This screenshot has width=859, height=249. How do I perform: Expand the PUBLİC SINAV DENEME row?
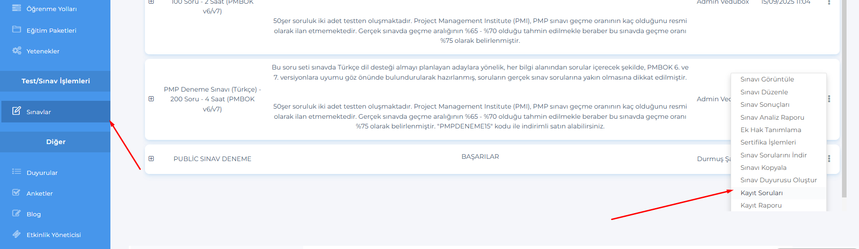(151, 159)
